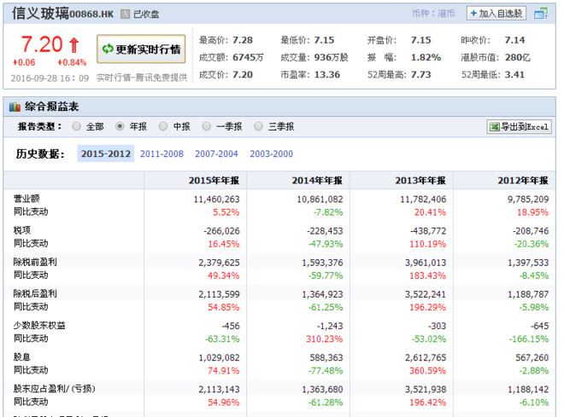Click the 2015年年报 column header
The image size is (564, 417).
pyautogui.click(x=214, y=181)
